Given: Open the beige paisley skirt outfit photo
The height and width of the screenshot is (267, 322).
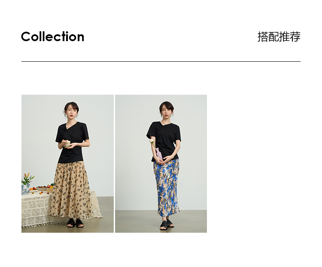Looking at the screenshot, I should pos(67,164).
